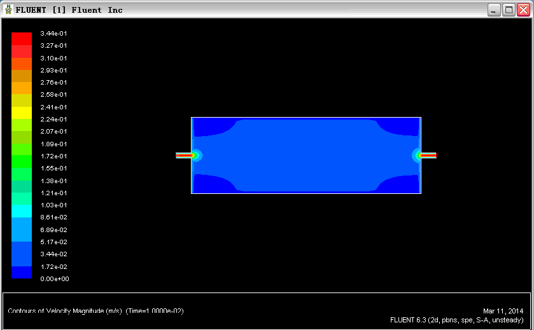Minimize the FLUENT graphics window
534x330 pixels.
tap(494, 10)
